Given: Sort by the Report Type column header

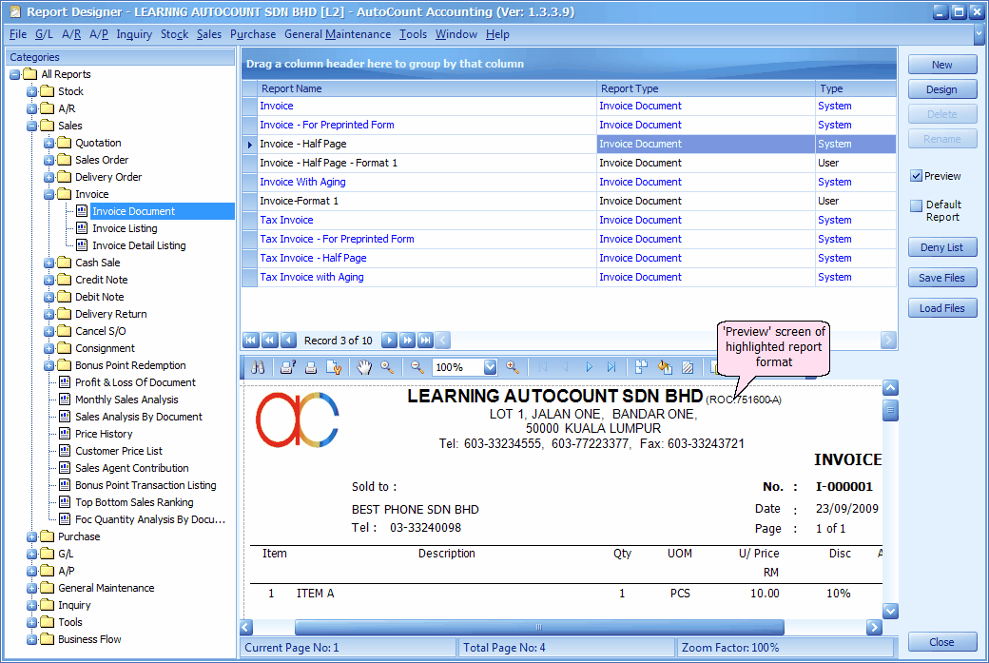Looking at the screenshot, I should [x=706, y=88].
